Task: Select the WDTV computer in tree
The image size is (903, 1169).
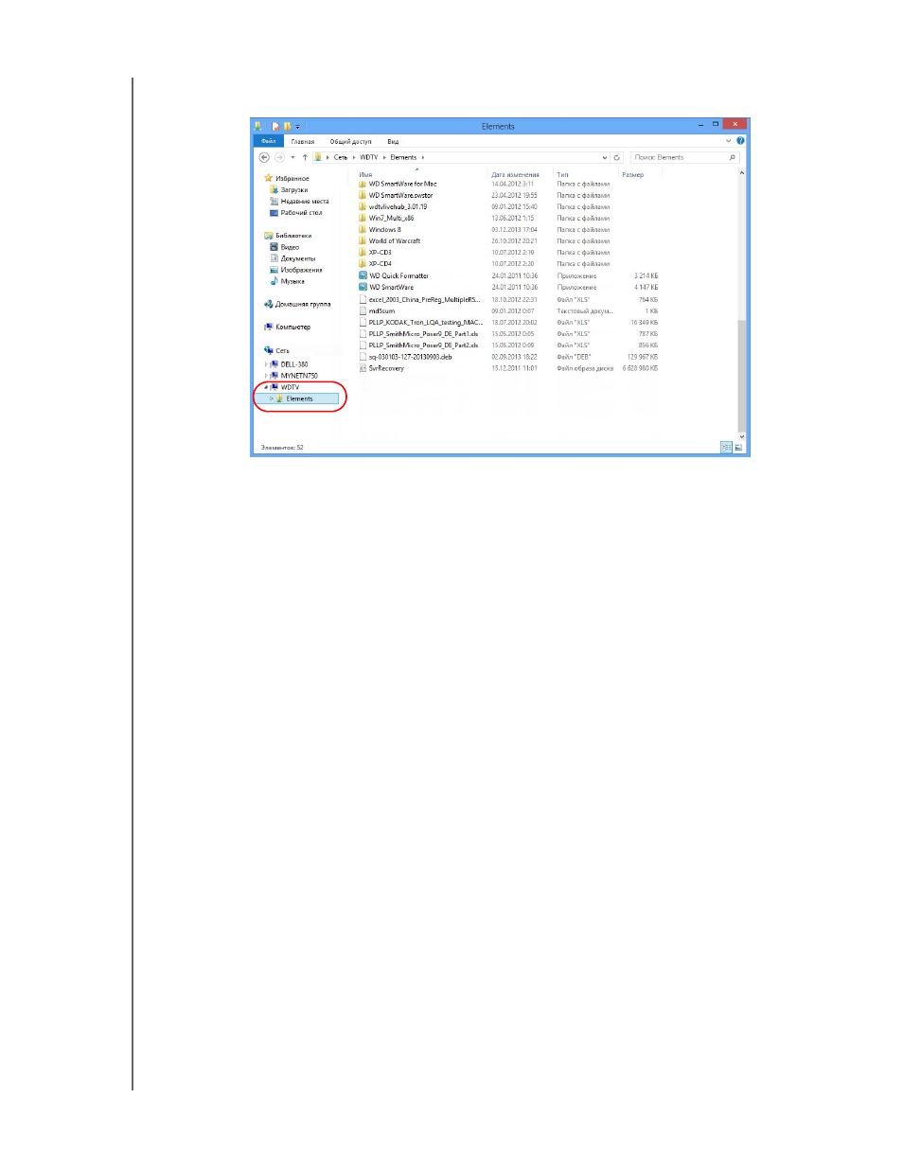Action: tap(290, 387)
